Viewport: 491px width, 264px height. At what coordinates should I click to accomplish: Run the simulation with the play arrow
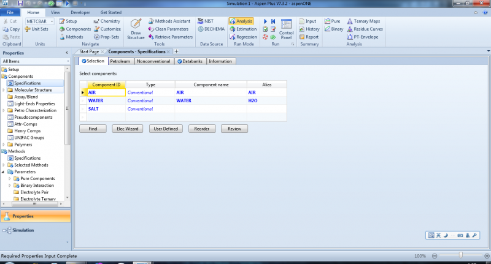pos(265,21)
